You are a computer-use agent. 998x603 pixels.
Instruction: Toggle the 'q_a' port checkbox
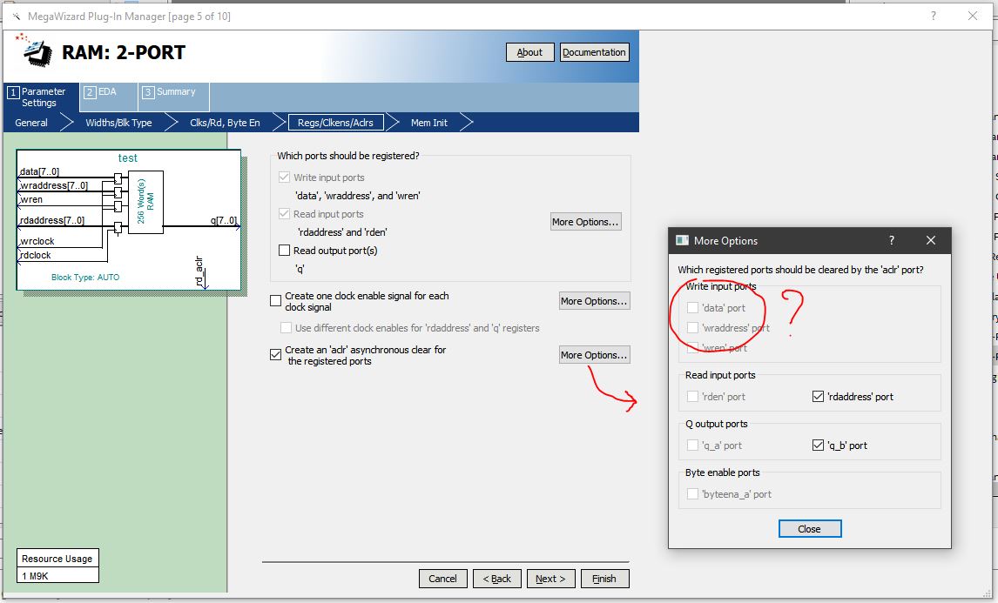point(692,446)
